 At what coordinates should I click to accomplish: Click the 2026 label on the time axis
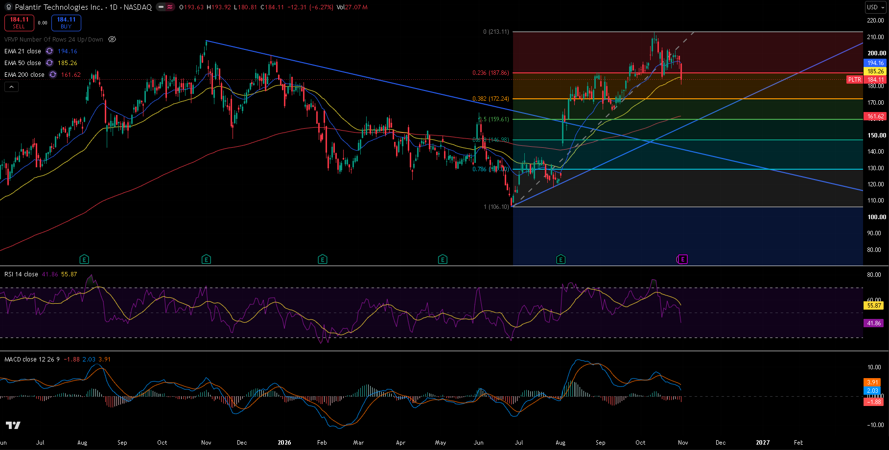coord(284,443)
